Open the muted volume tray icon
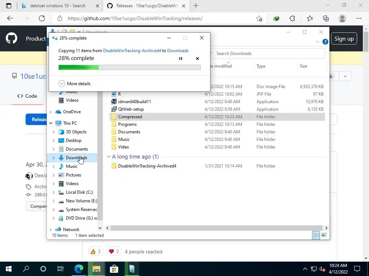This screenshot has width=369, height=276. click(322, 269)
